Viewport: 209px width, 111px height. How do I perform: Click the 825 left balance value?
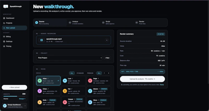tap(161, 61)
